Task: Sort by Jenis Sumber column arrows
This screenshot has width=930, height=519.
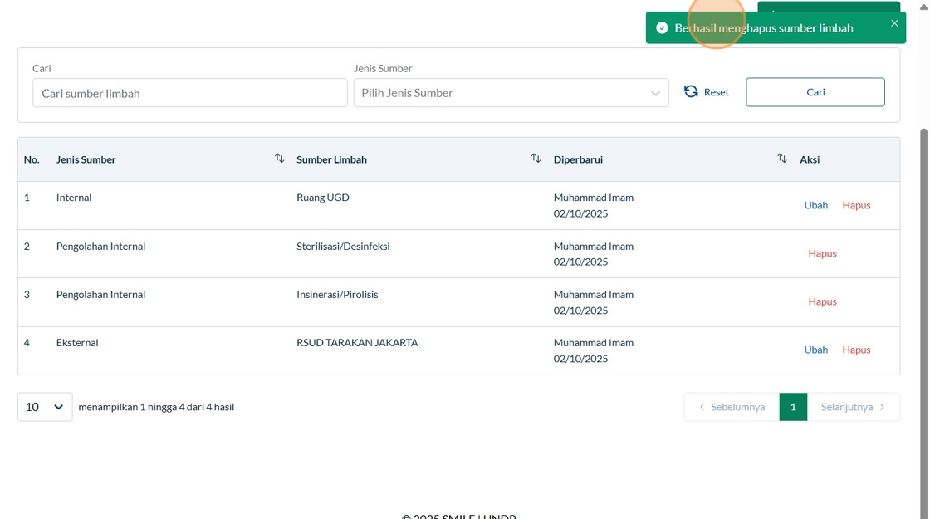Action: click(279, 159)
